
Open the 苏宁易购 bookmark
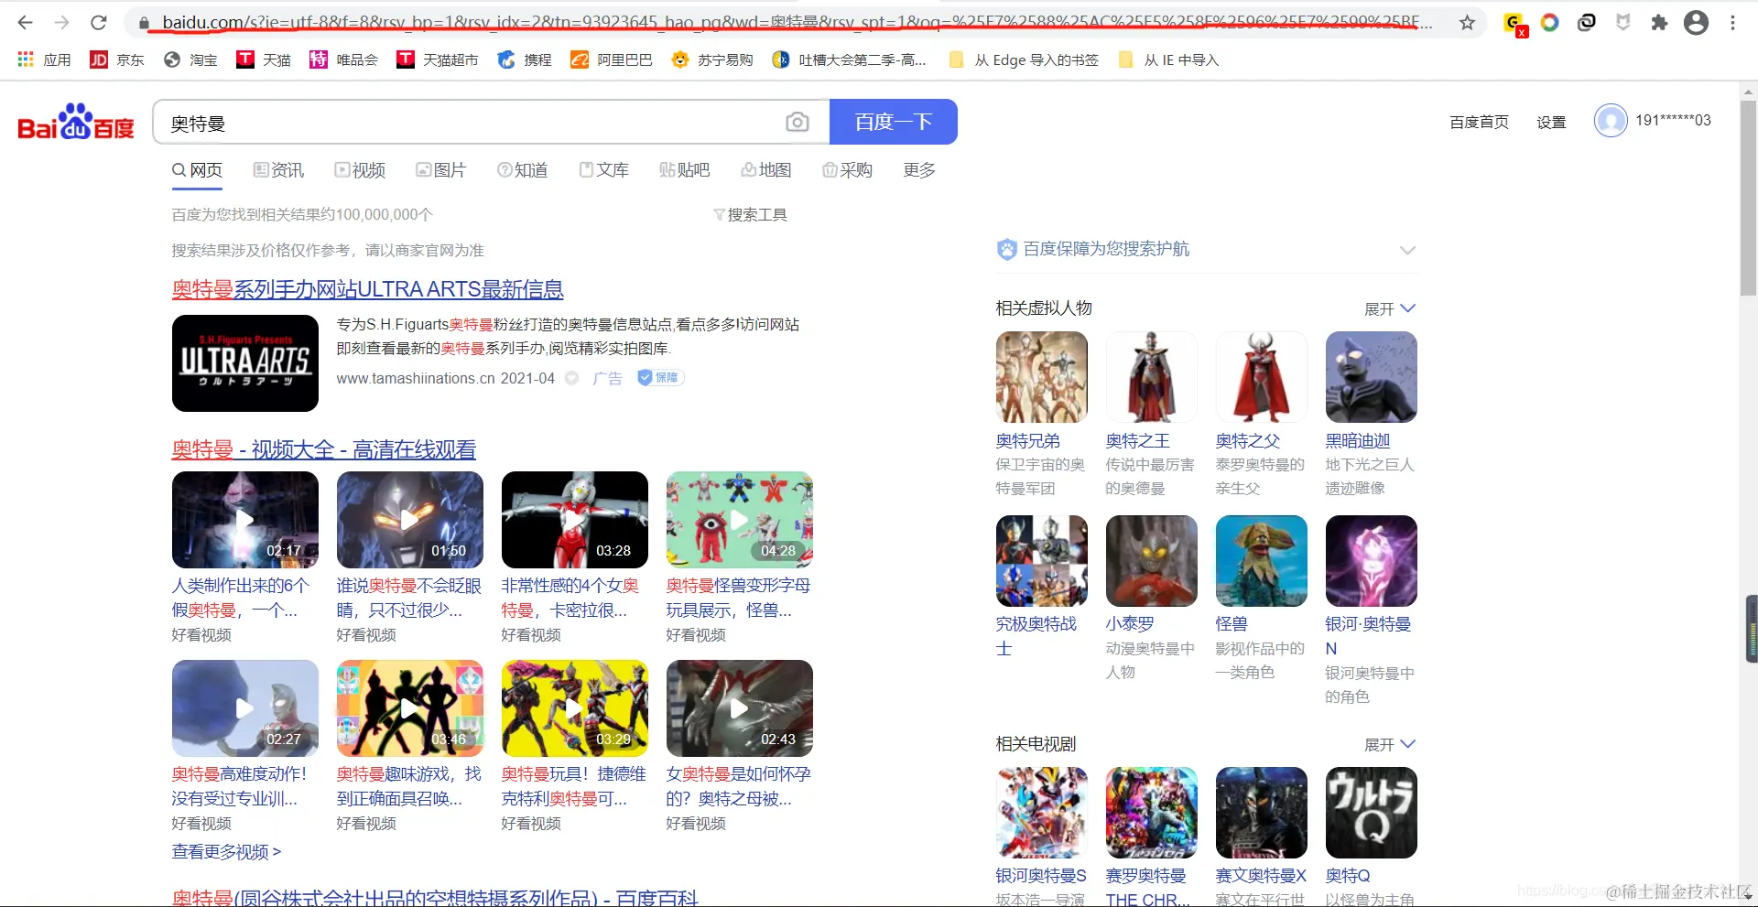coord(711,59)
